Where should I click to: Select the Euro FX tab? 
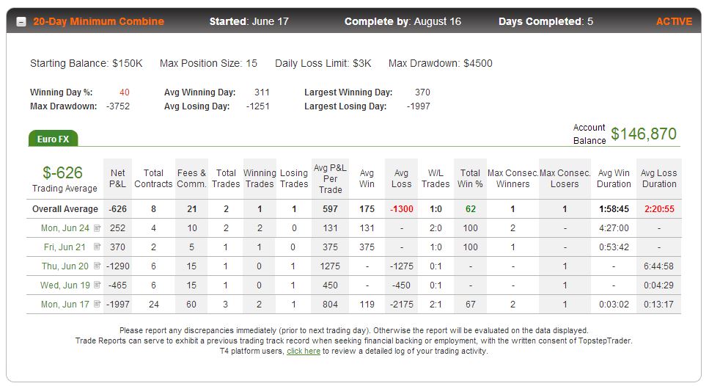(53, 139)
